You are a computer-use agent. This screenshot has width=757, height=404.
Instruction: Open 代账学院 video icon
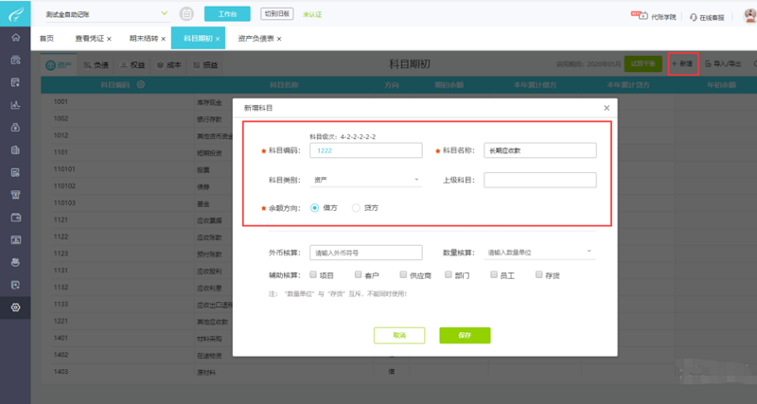pyautogui.click(x=643, y=15)
